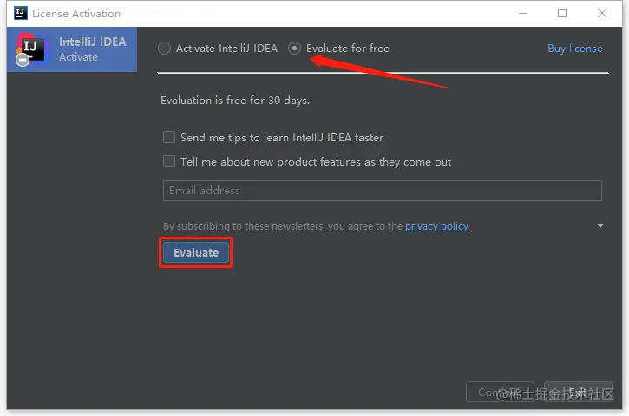
Task: Minimize the License Activation window
Action: (x=523, y=13)
